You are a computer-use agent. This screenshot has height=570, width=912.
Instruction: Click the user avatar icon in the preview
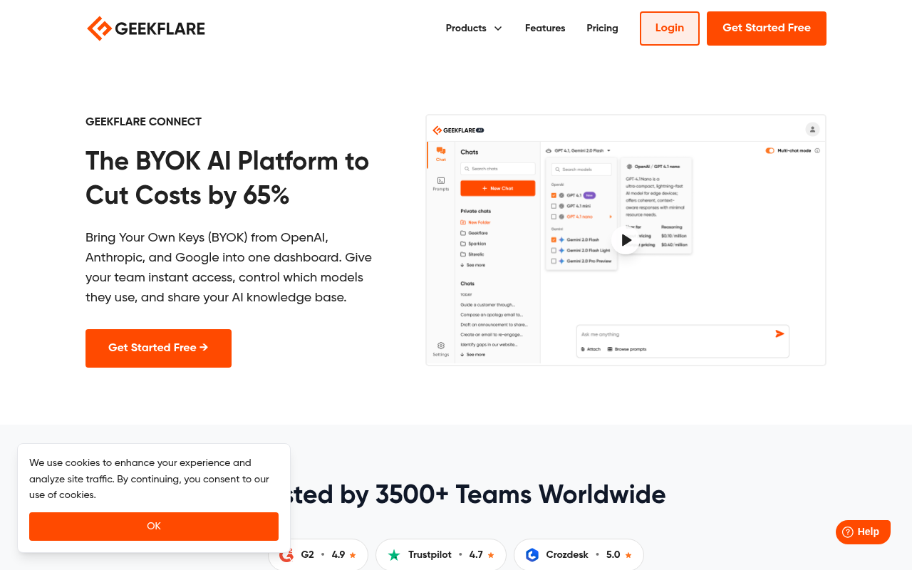(x=812, y=129)
